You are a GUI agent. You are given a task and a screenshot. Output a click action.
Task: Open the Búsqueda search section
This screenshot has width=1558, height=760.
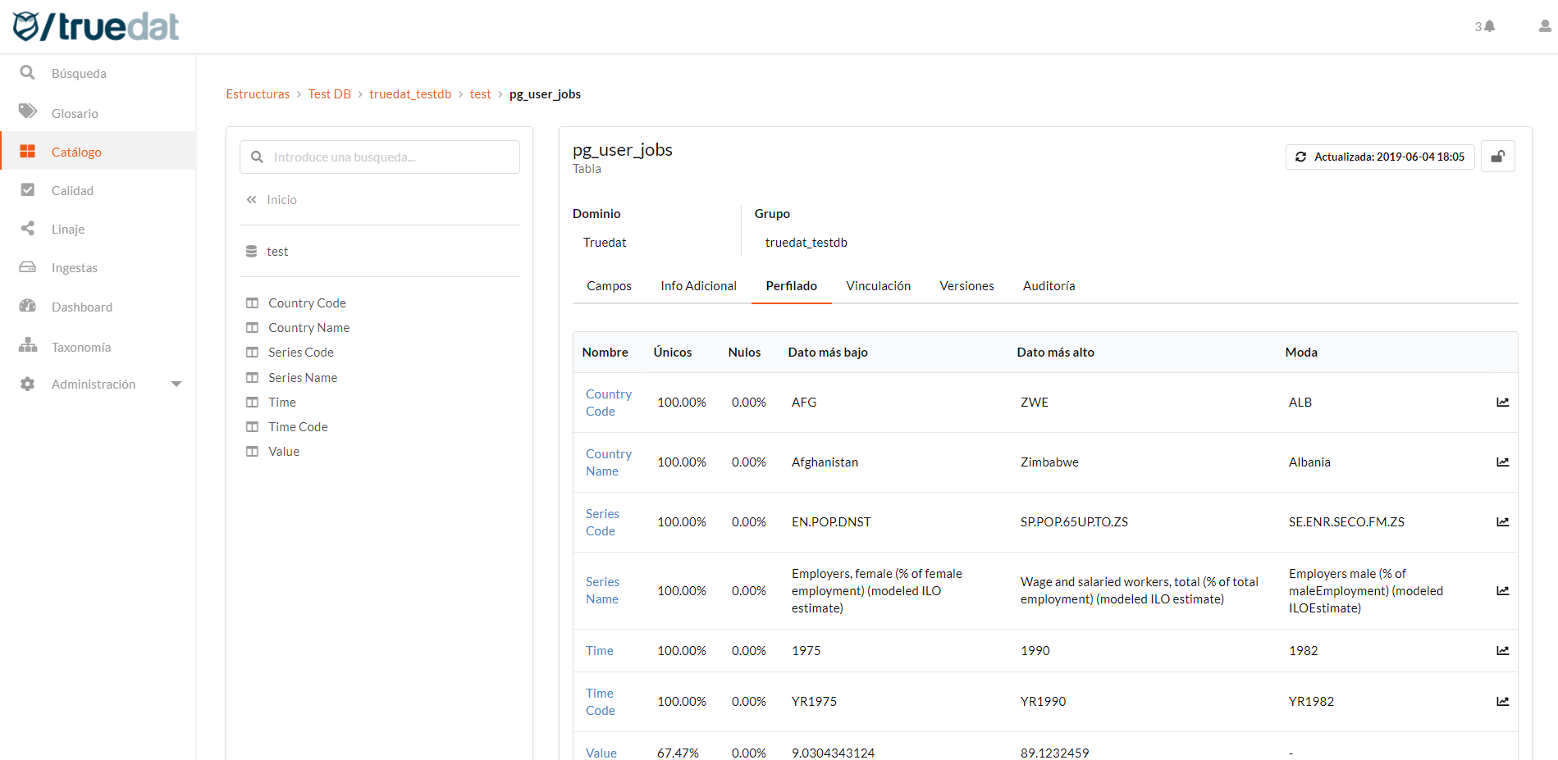point(78,73)
